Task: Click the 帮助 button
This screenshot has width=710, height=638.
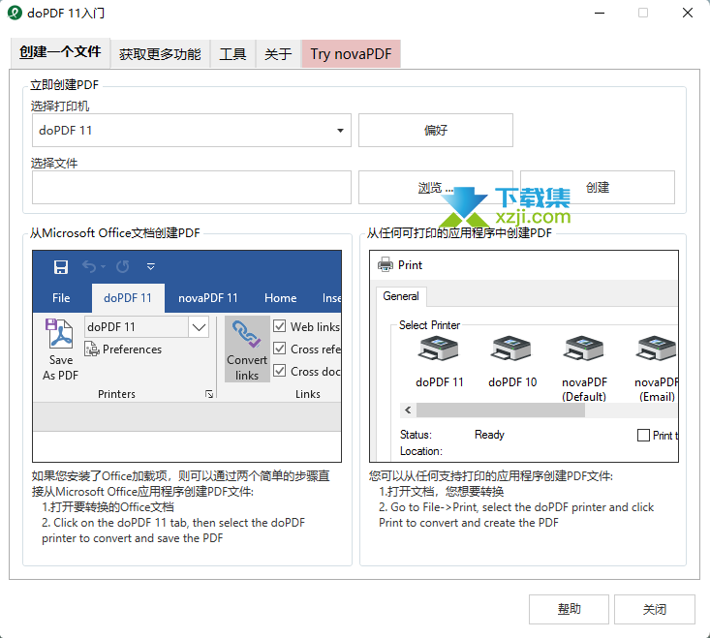Action: 569,610
